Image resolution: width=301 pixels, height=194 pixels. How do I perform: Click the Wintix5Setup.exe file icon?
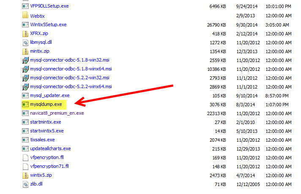tap(25, 25)
